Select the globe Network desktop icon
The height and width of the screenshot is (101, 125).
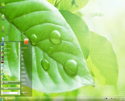point(3,29)
